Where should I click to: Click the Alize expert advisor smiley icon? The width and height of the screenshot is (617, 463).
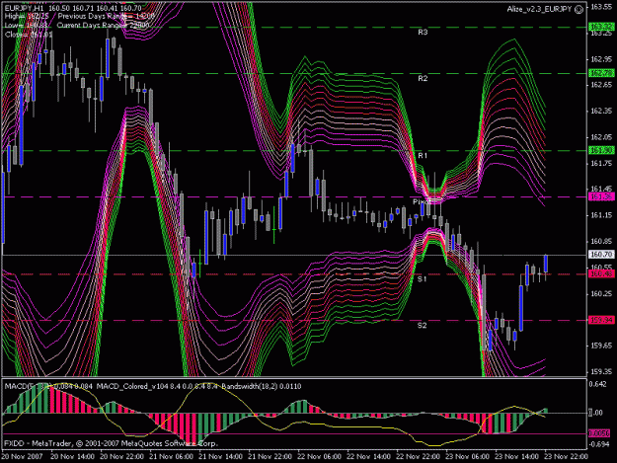click(578, 10)
